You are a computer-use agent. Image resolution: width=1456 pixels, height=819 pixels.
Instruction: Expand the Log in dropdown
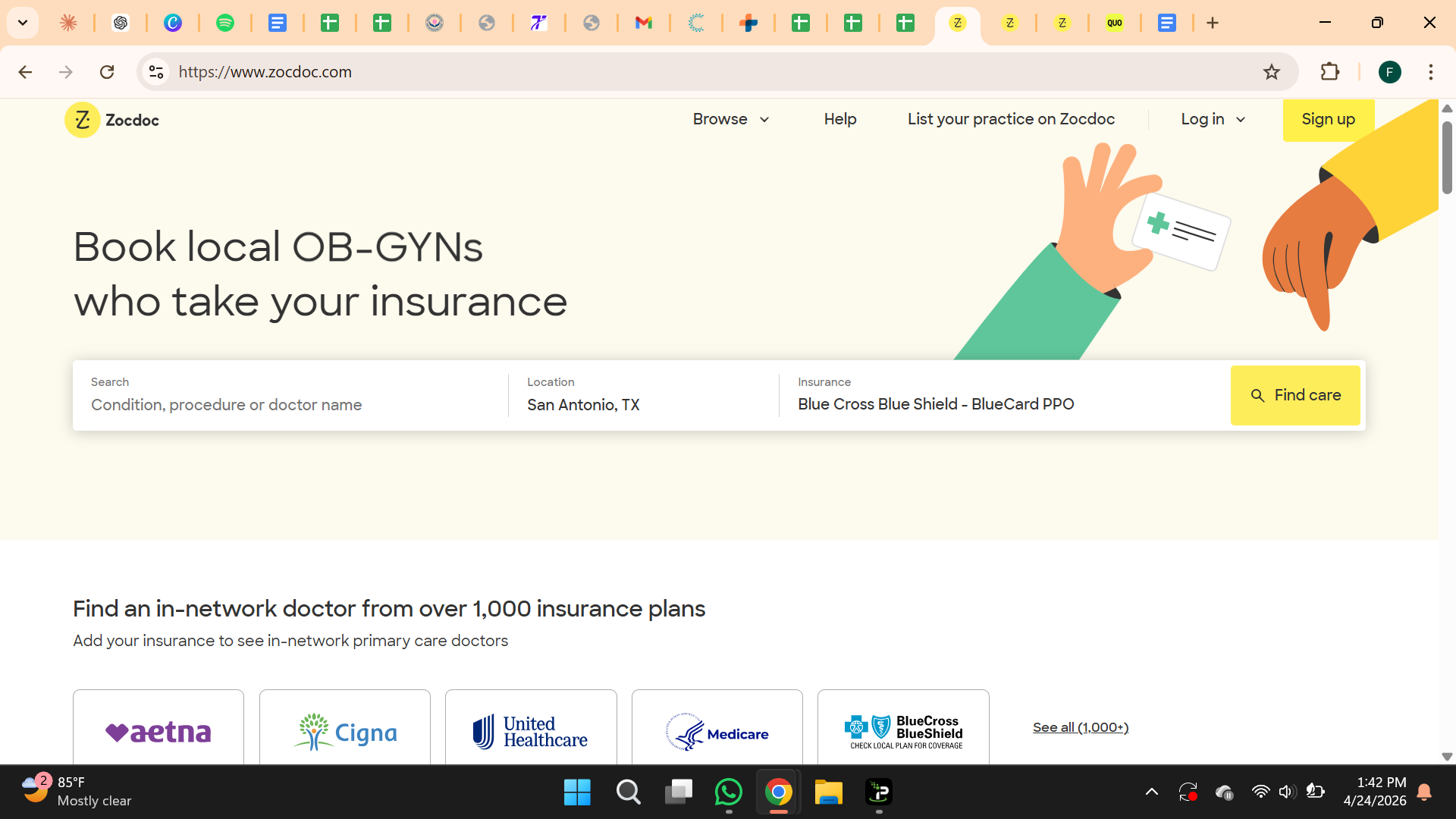[1213, 119]
